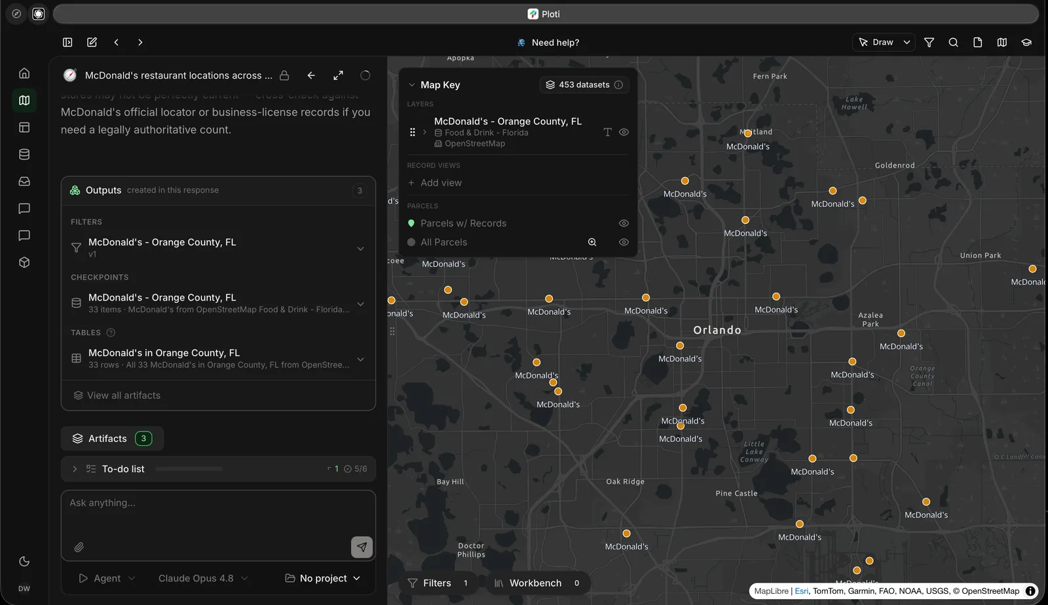Toggle visibility of McDonald's - Orange County layer
1048x605 pixels.
(x=624, y=132)
